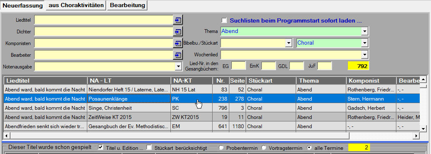Sort by the Liedtitel column header

coord(46,81)
